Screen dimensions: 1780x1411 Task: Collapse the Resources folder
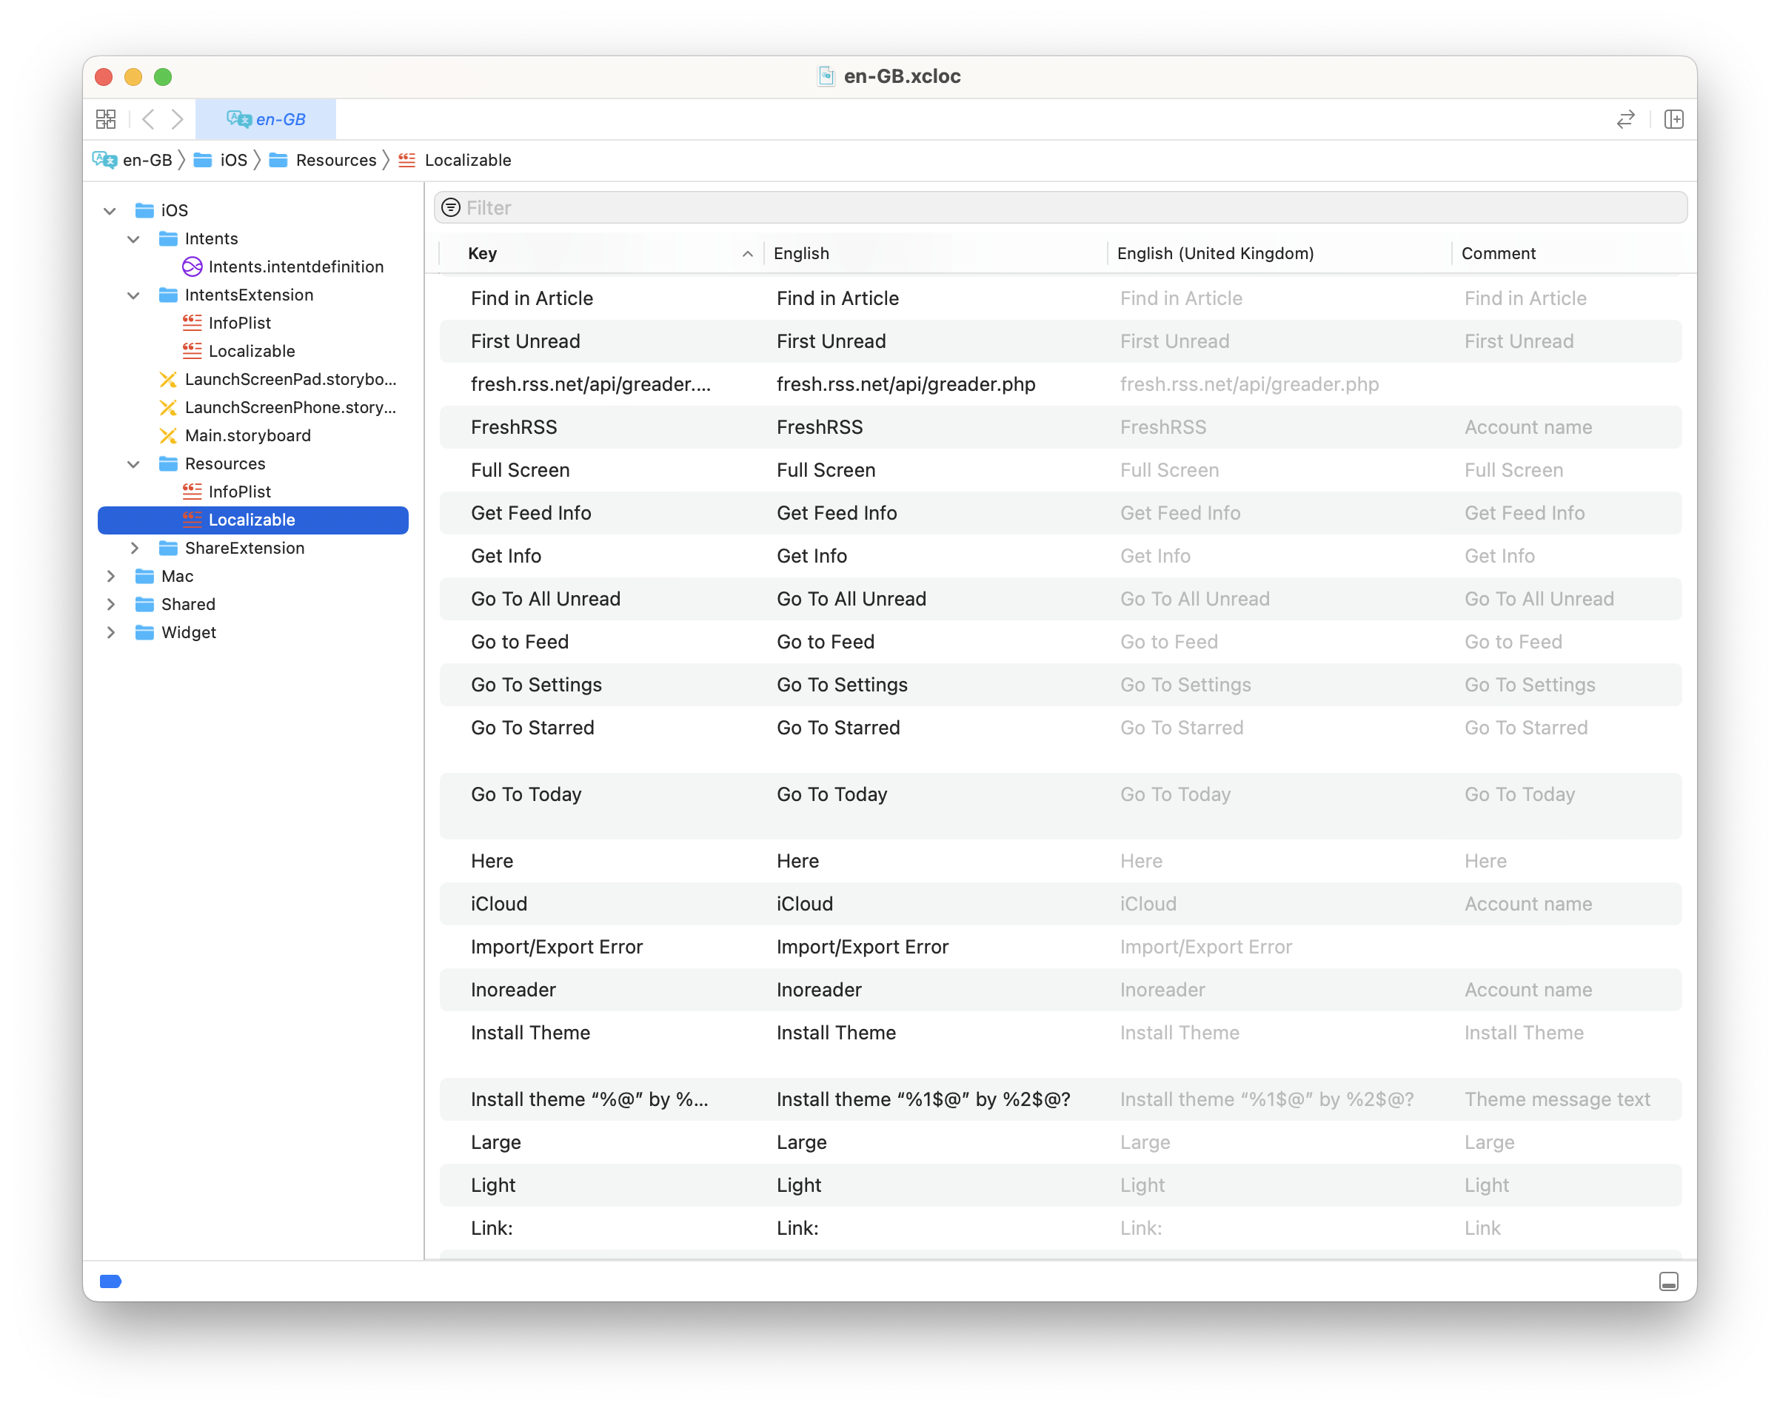[x=134, y=463]
